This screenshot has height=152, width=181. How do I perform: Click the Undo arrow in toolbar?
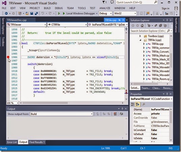click(x=43, y=14)
